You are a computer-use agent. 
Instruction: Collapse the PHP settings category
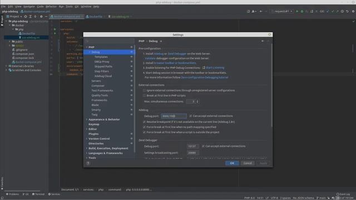(x=87, y=47)
